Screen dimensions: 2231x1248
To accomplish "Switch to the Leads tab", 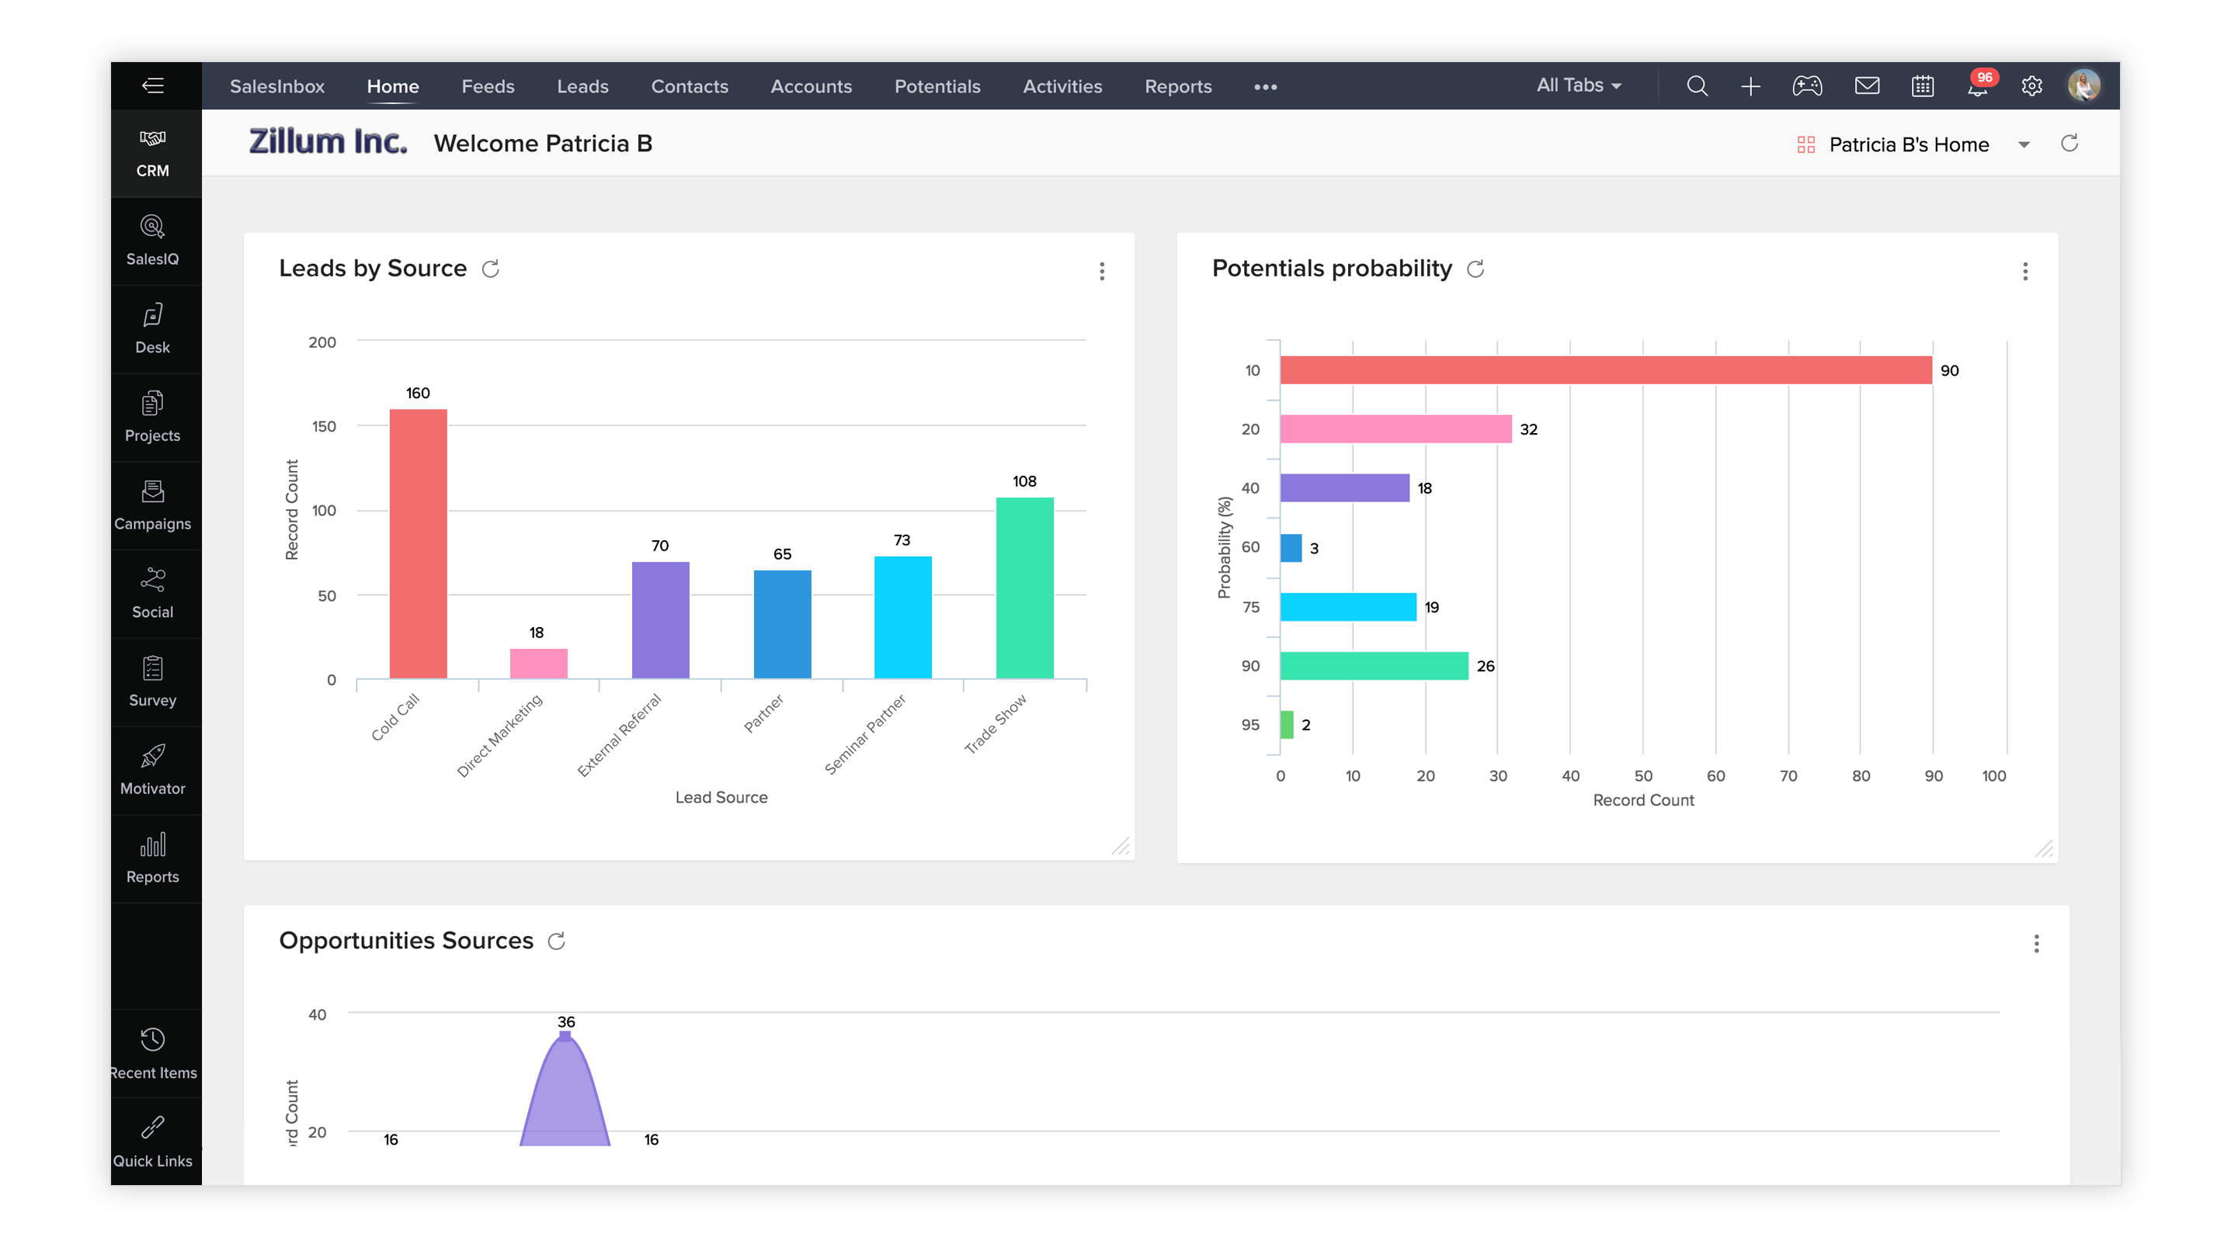I will [x=582, y=87].
